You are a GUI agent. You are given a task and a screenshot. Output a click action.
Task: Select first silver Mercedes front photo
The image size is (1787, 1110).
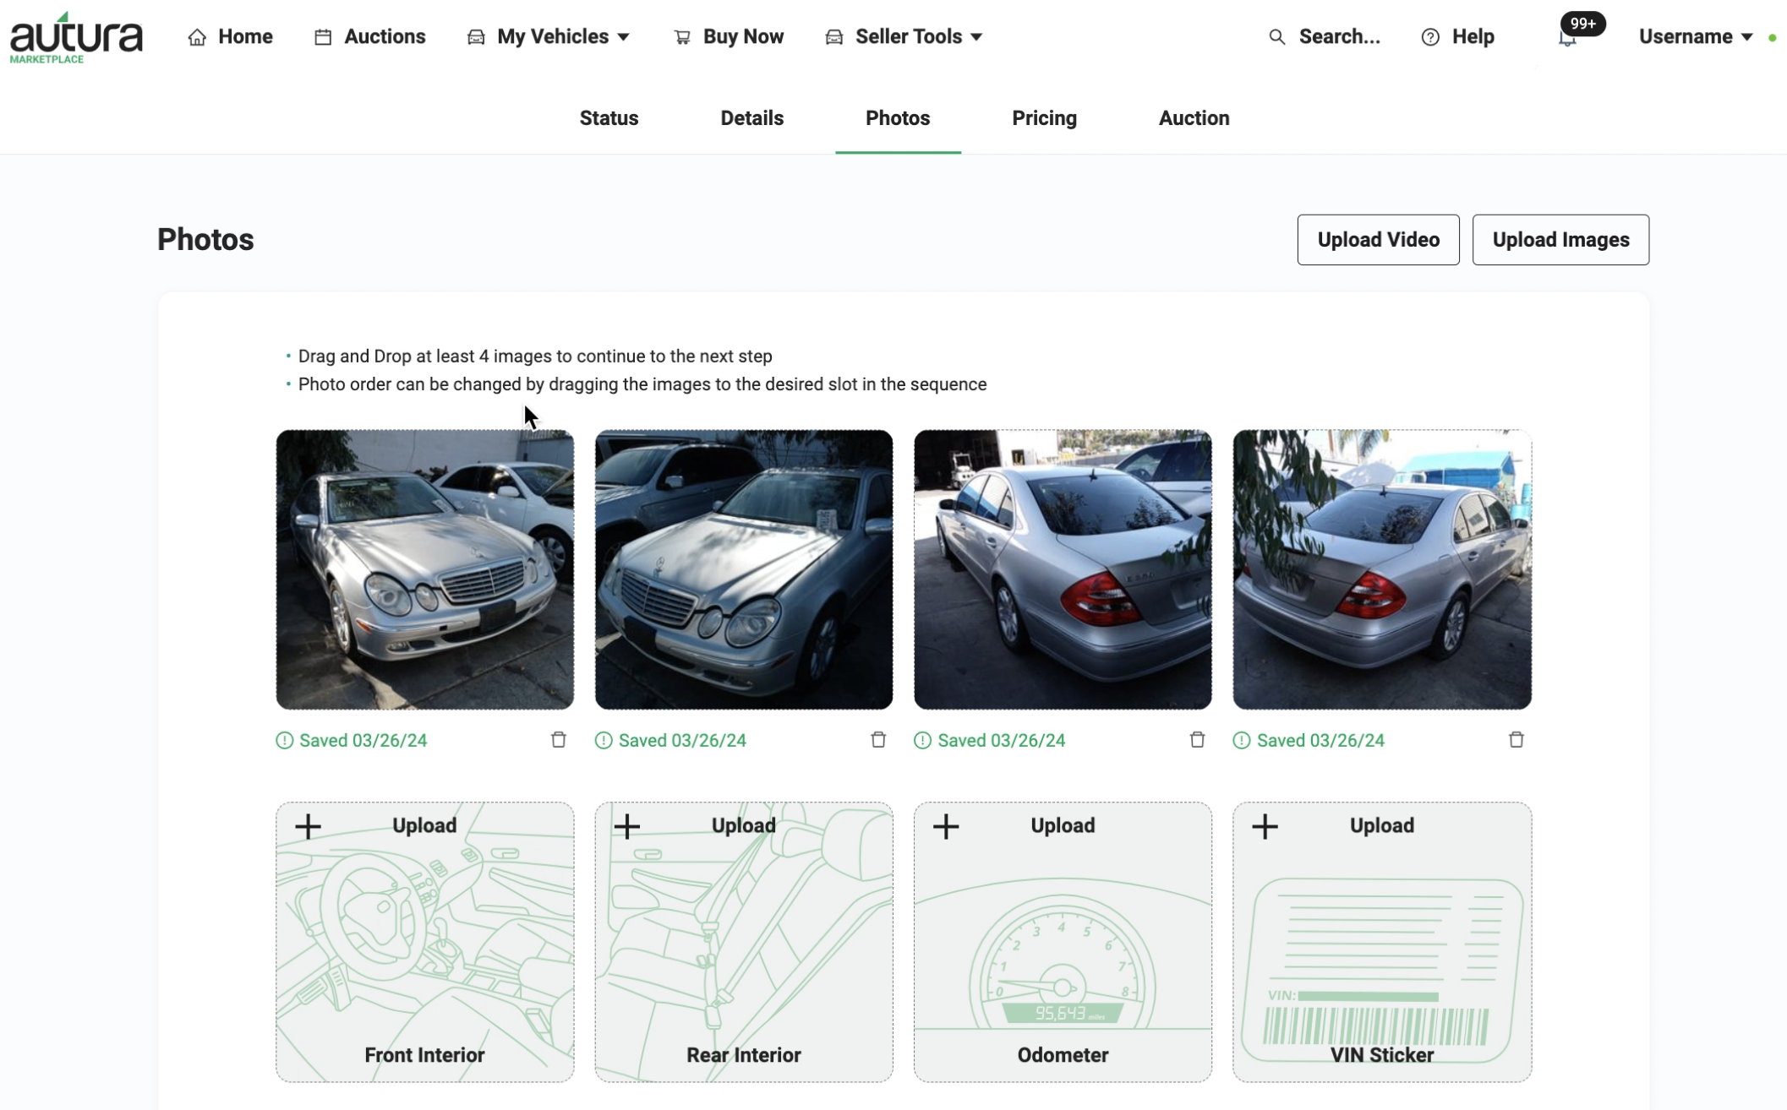pyautogui.click(x=424, y=569)
